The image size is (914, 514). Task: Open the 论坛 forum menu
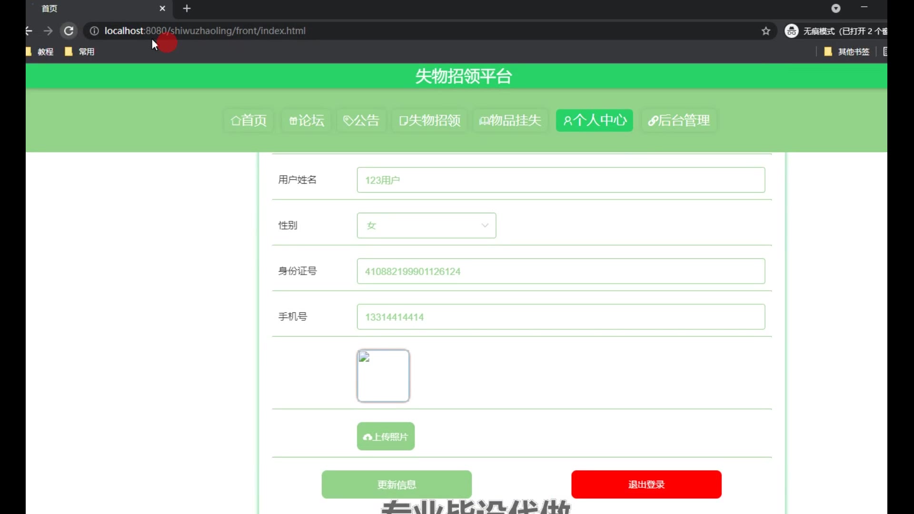307,120
